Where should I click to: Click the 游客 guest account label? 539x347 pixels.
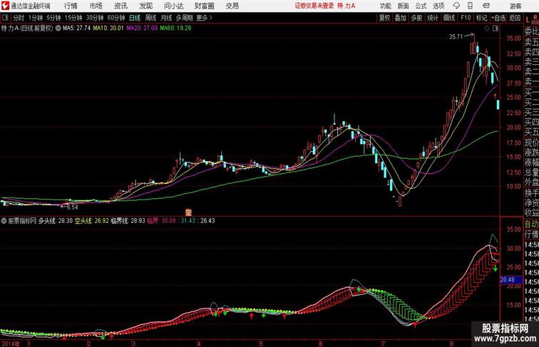(515, 6)
